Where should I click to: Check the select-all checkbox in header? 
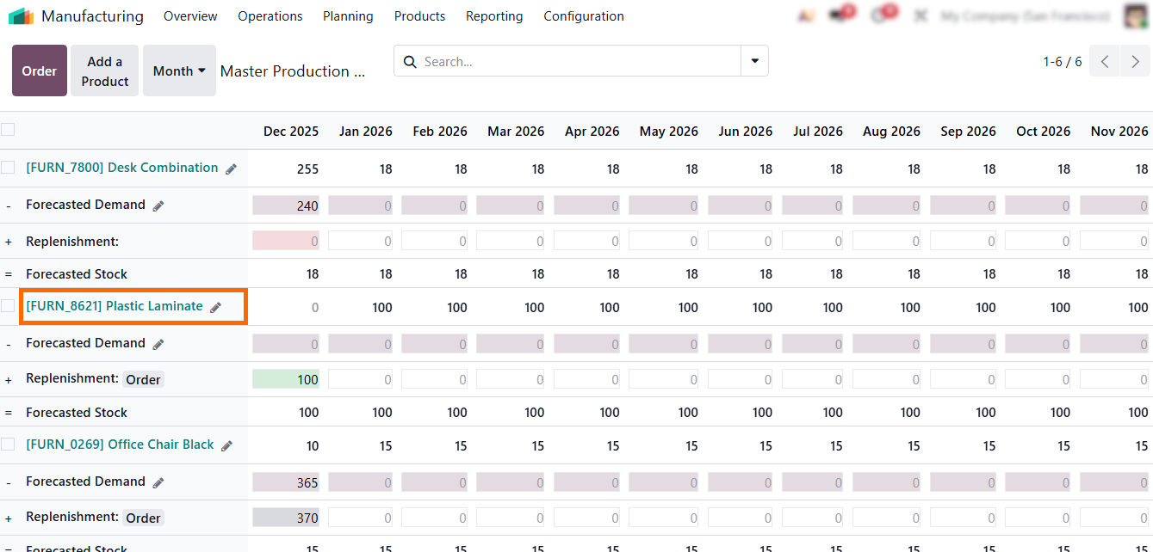8,130
